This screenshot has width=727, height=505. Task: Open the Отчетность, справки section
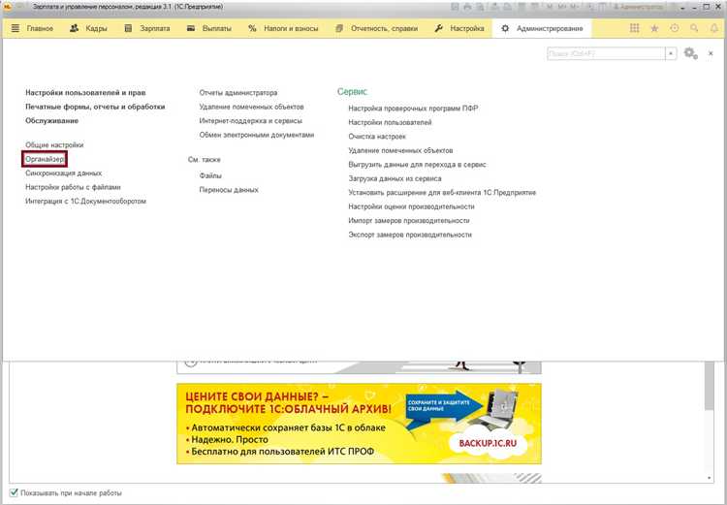[376, 28]
